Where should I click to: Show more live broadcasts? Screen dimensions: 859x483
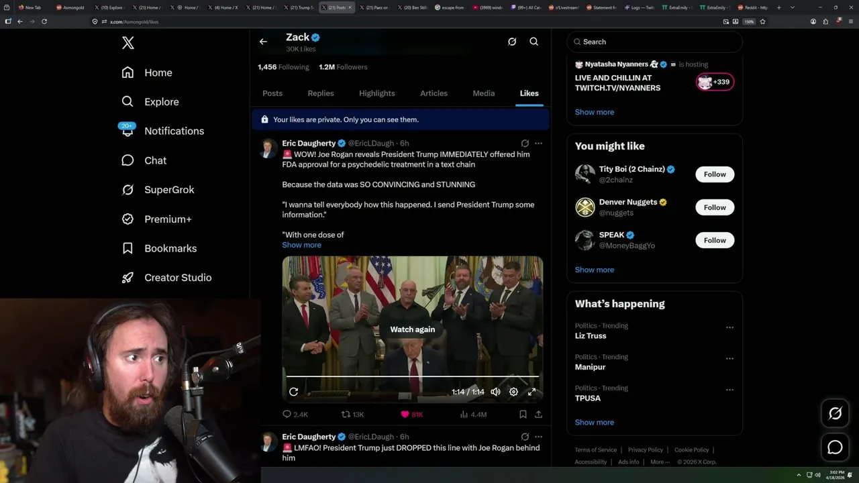click(594, 112)
